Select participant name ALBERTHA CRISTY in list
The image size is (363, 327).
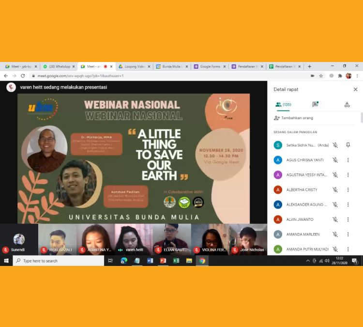302,190
